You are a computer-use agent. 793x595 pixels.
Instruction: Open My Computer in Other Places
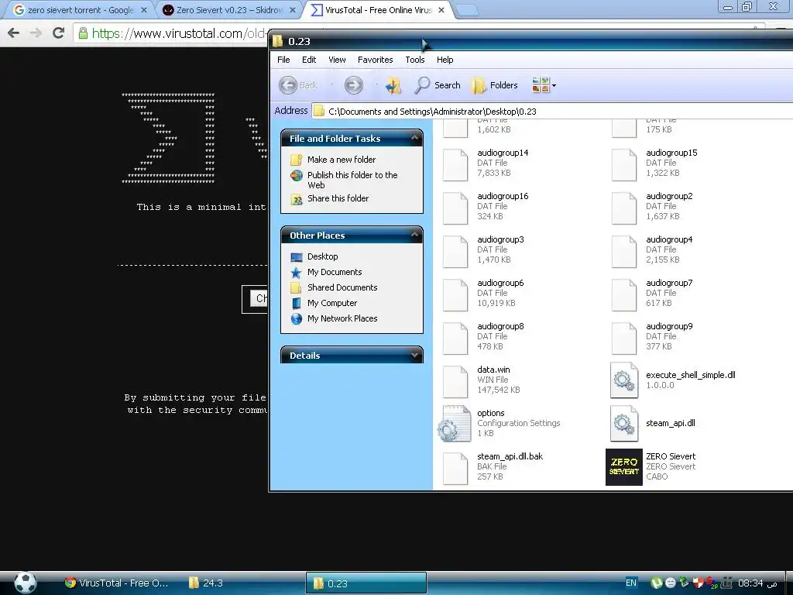(x=332, y=303)
